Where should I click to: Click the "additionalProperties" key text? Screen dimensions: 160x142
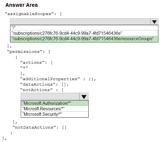50,79
